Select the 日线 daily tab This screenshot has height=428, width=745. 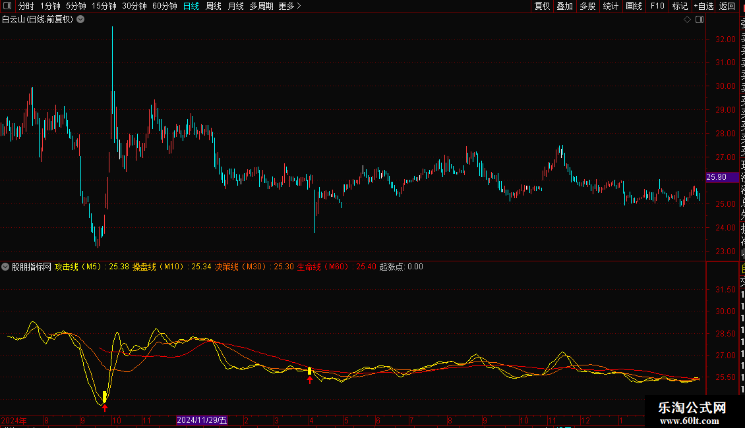coord(191,6)
